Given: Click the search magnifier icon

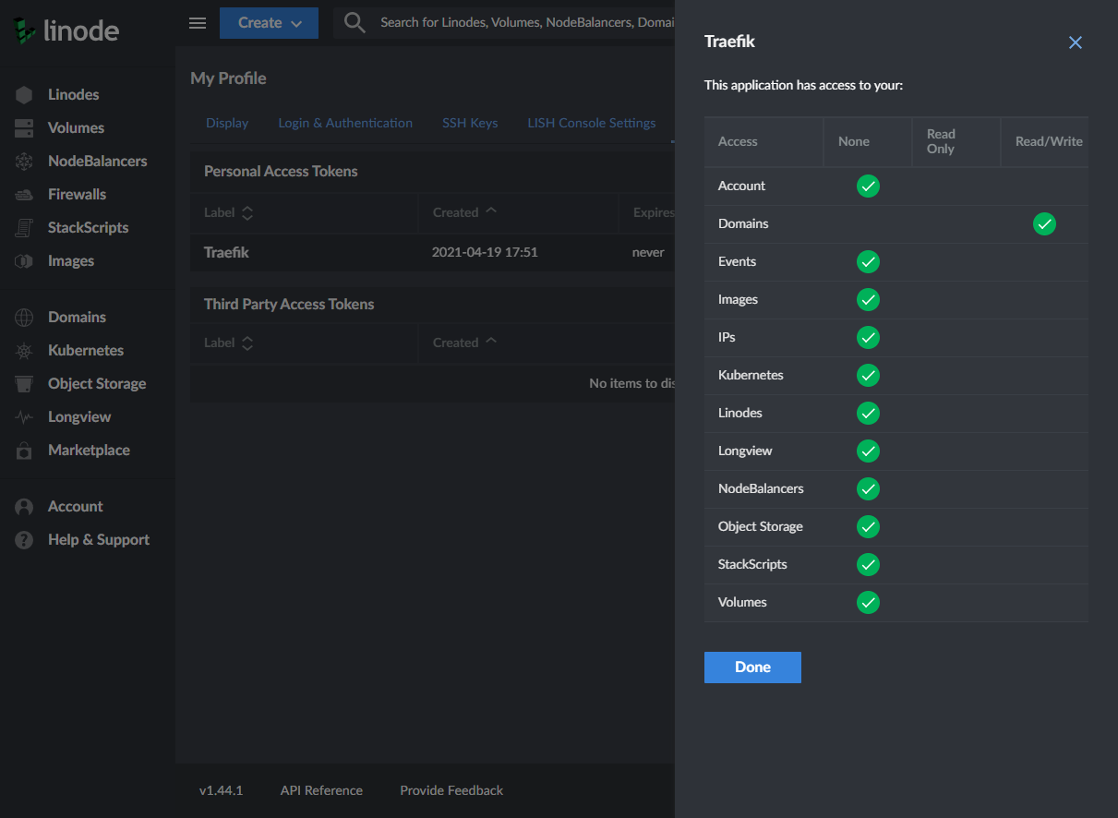Looking at the screenshot, I should point(355,22).
